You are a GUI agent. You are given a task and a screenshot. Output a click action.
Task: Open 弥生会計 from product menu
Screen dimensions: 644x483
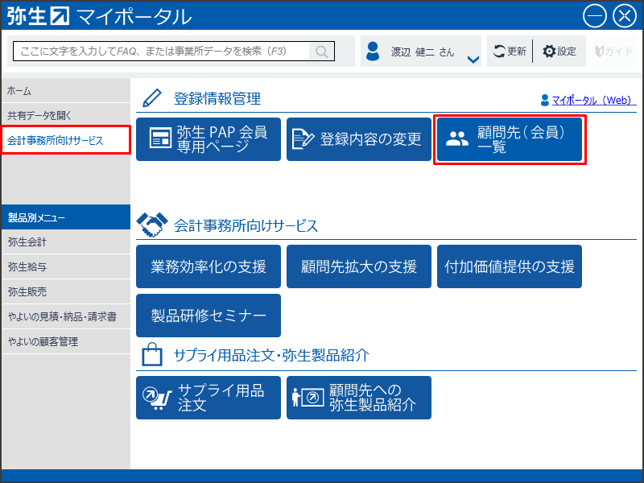(64, 242)
